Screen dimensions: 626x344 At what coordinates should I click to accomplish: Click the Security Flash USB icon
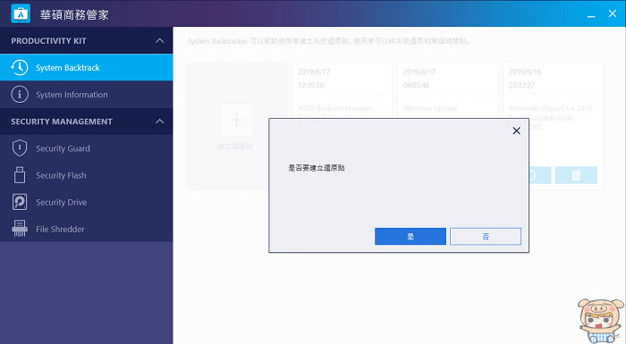20,175
